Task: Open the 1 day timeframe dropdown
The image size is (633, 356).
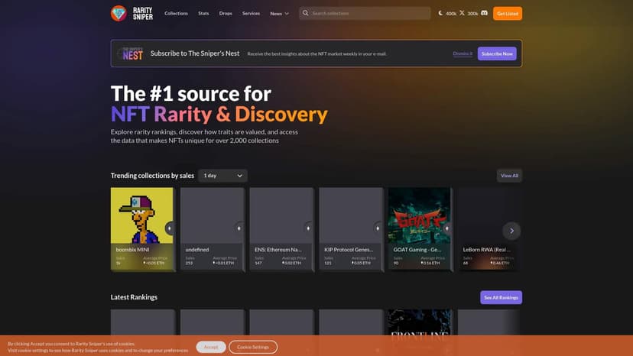Action: click(x=222, y=176)
